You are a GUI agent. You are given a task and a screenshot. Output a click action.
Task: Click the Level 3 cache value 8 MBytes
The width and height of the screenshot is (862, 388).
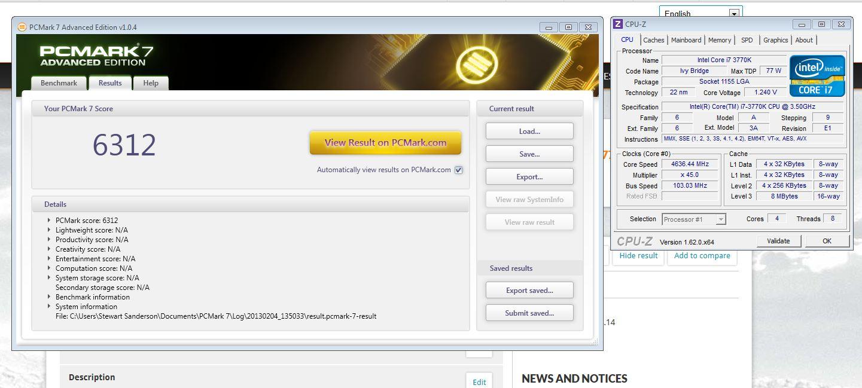[784, 196]
